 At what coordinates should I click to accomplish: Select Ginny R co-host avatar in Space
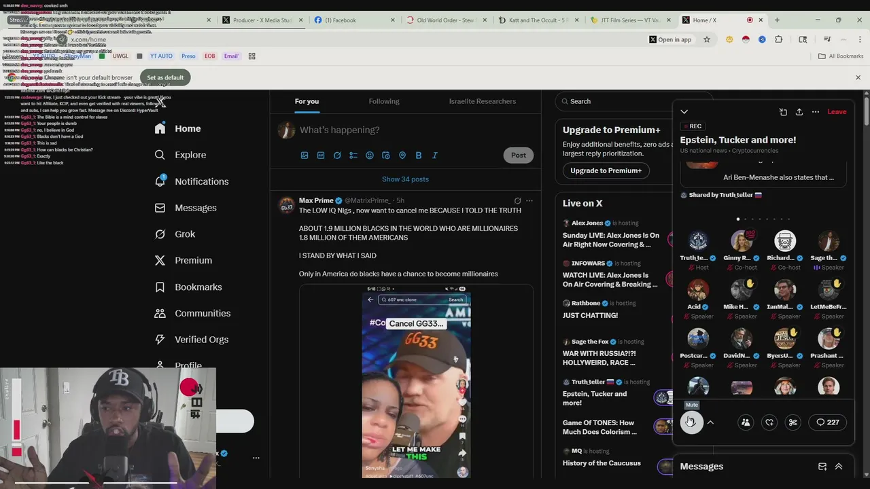click(x=741, y=241)
